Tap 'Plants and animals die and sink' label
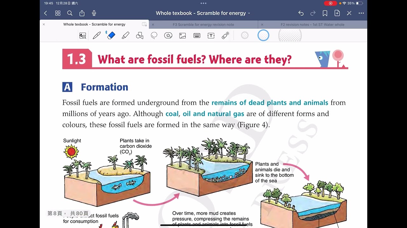The width and height of the screenshot is (407, 228). point(274,172)
